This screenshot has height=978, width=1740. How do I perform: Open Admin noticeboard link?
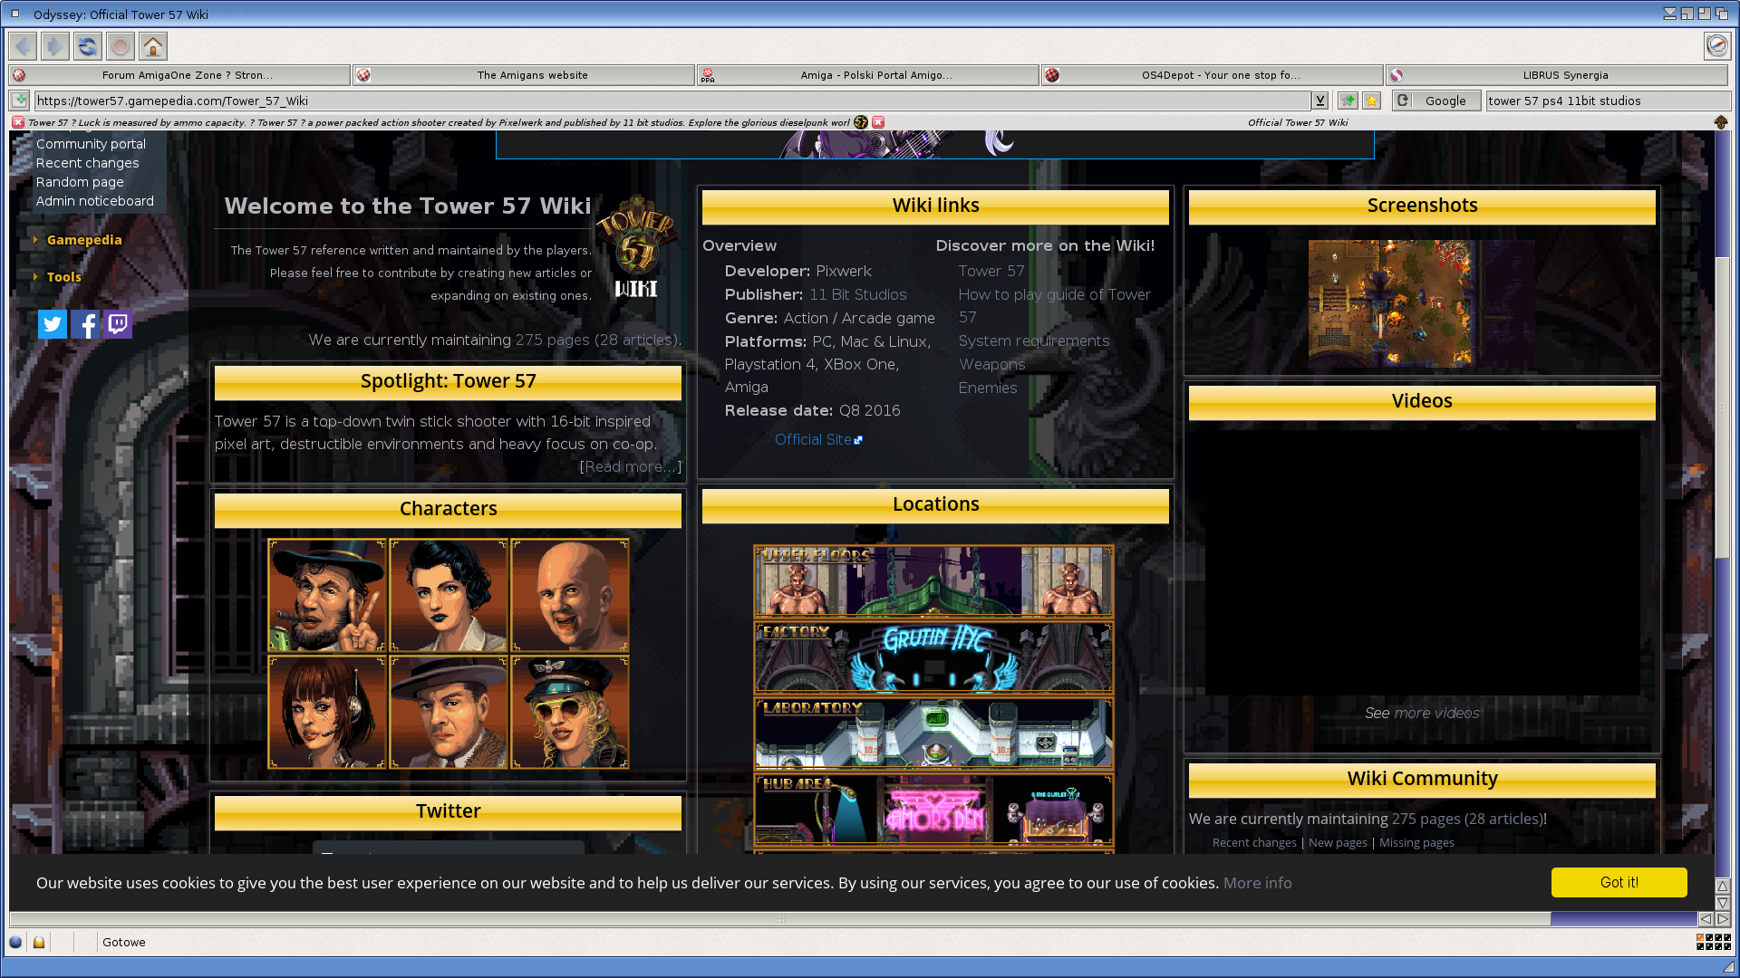click(x=94, y=201)
